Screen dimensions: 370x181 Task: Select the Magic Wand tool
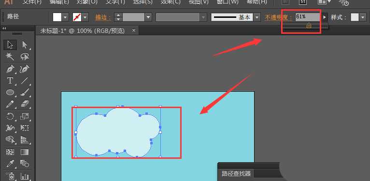(10, 56)
